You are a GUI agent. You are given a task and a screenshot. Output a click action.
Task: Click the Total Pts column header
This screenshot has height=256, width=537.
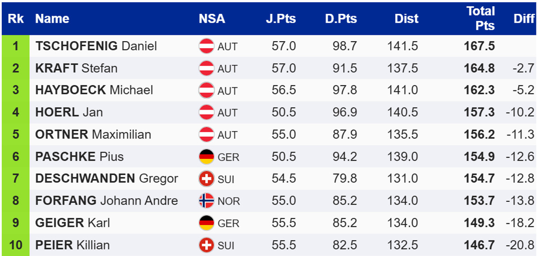(x=481, y=18)
